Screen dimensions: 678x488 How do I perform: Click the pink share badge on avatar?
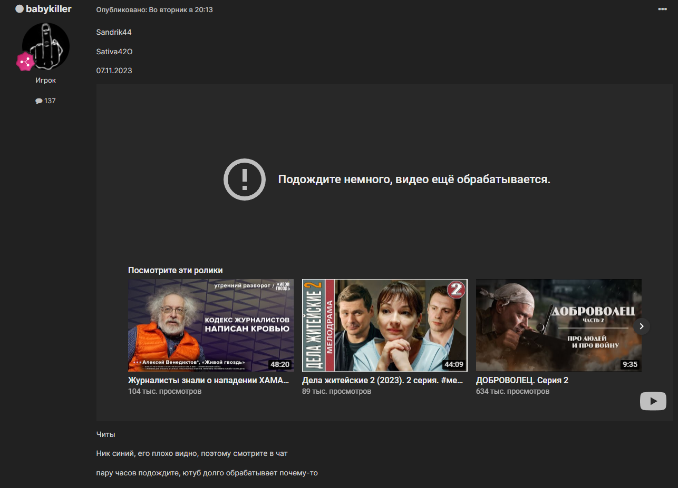point(25,62)
